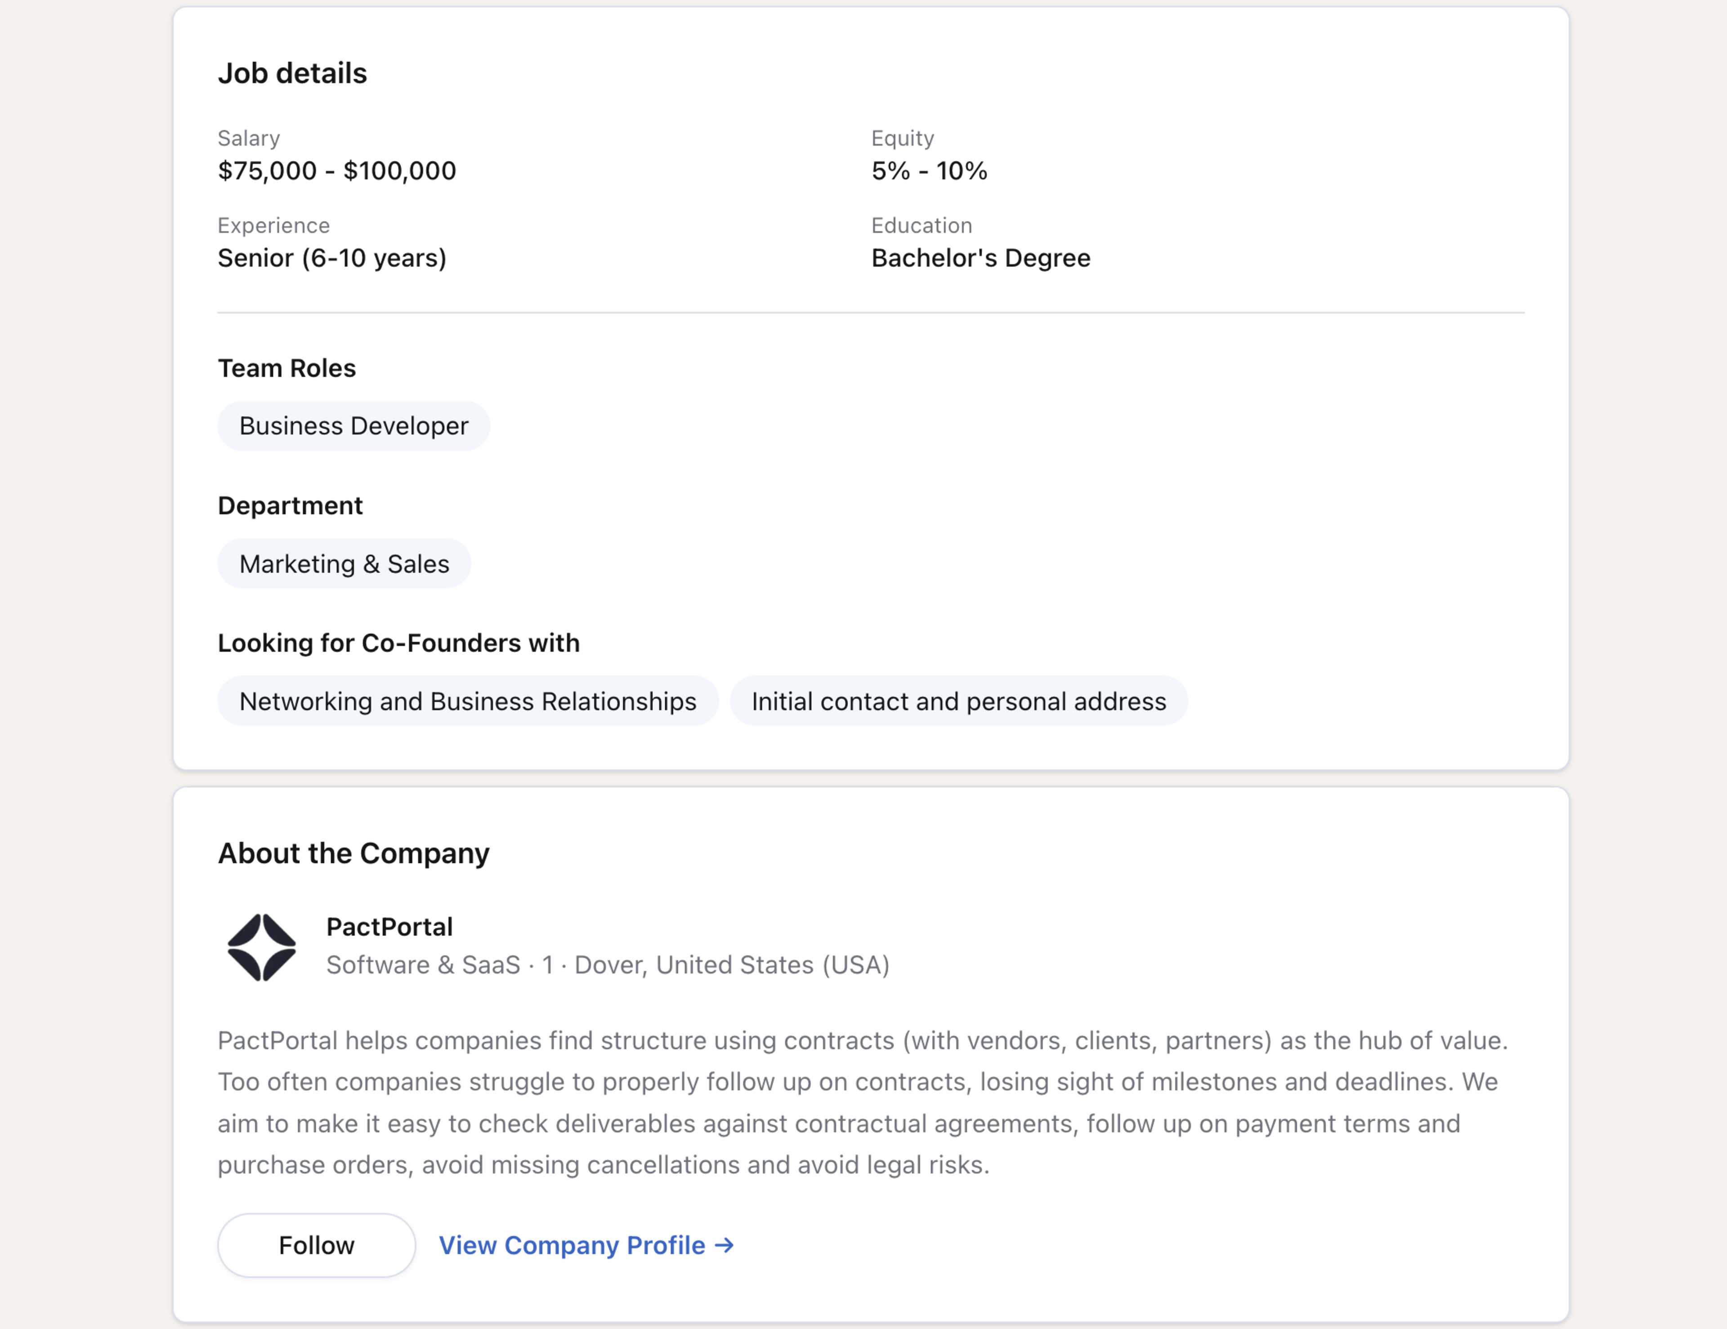Click the About the Company heading
The image size is (1727, 1329).
click(353, 854)
